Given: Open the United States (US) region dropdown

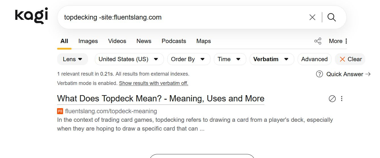Looking at the screenshot, I should click(x=129, y=59).
